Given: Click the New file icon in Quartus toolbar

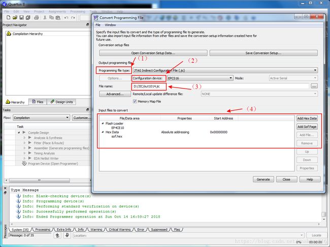Looking at the screenshot, I should coord(8,18).
